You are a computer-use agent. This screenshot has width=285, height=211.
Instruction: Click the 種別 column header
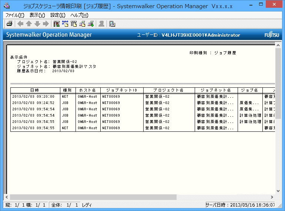[x=68, y=90]
